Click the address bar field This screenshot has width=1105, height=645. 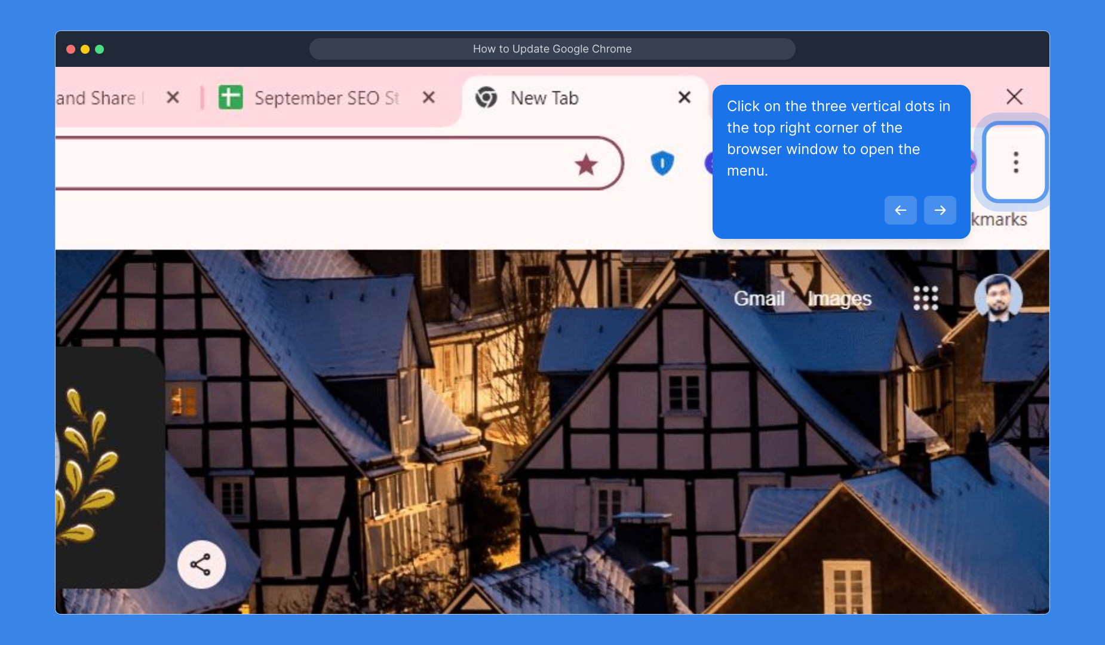(339, 163)
